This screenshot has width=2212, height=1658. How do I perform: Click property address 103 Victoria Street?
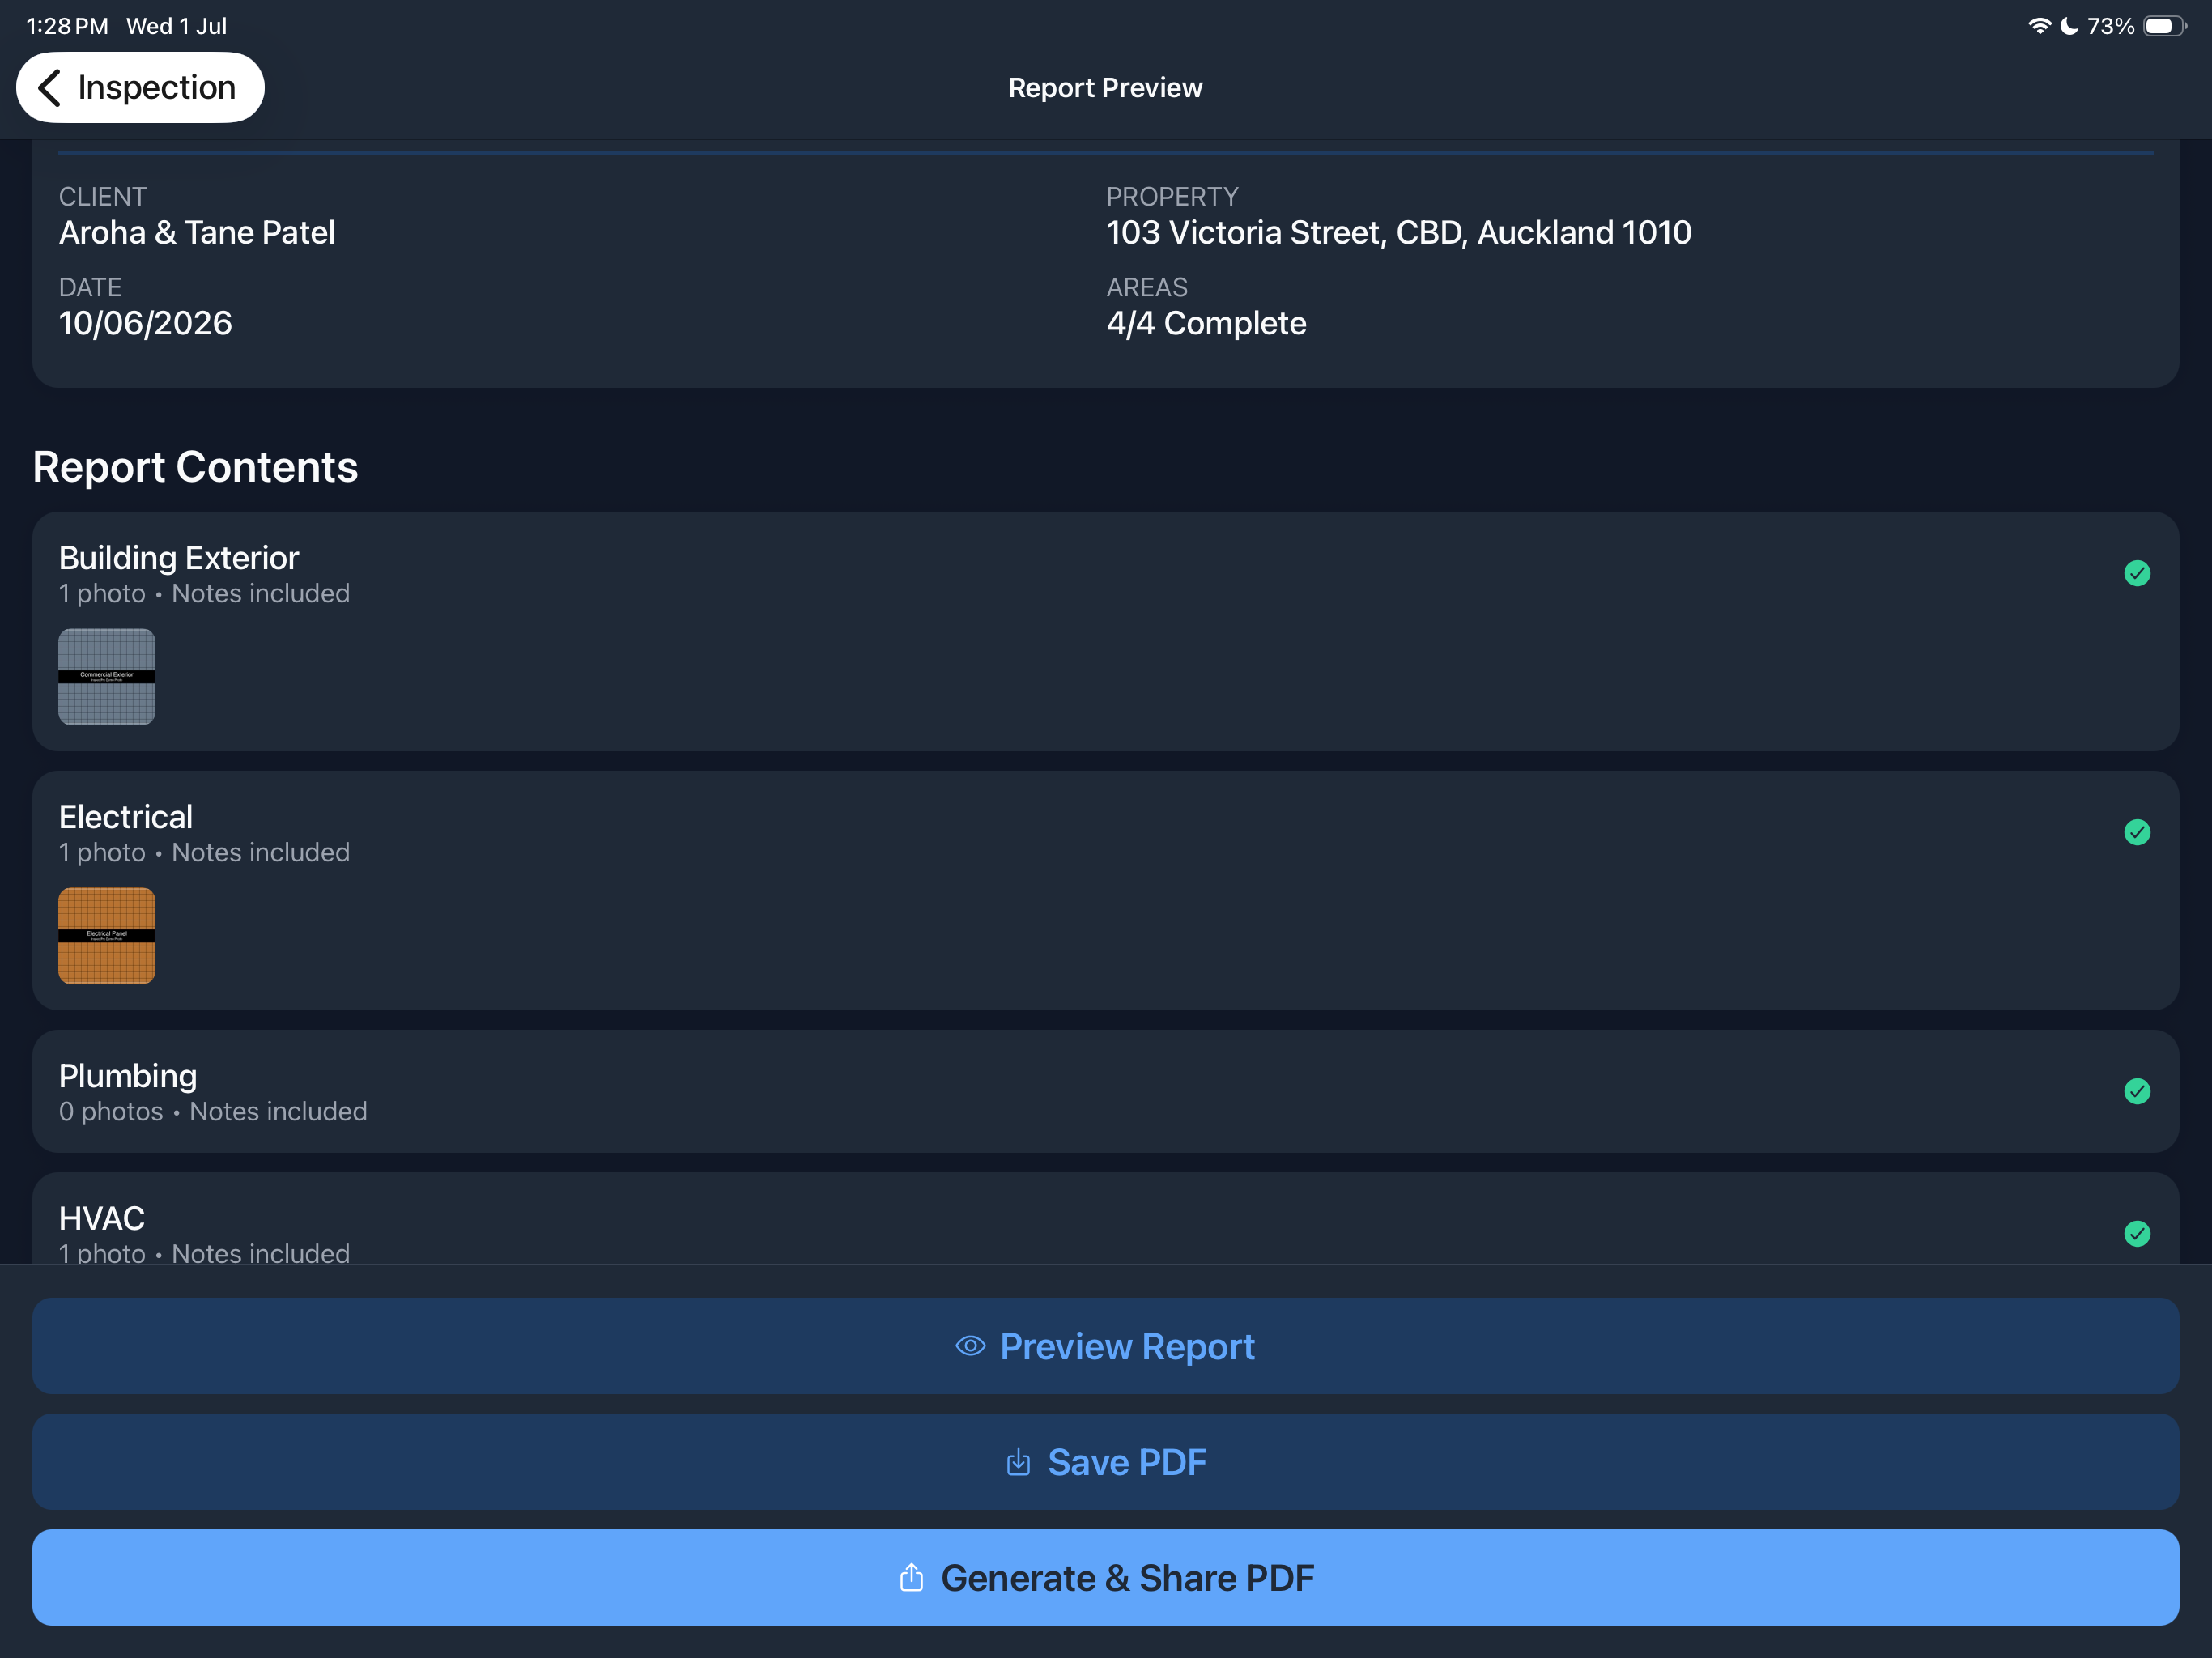coord(1398,232)
